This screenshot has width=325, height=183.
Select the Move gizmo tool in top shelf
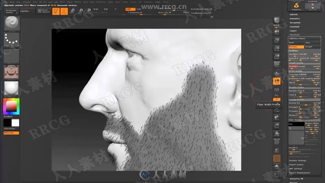(72, 11)
